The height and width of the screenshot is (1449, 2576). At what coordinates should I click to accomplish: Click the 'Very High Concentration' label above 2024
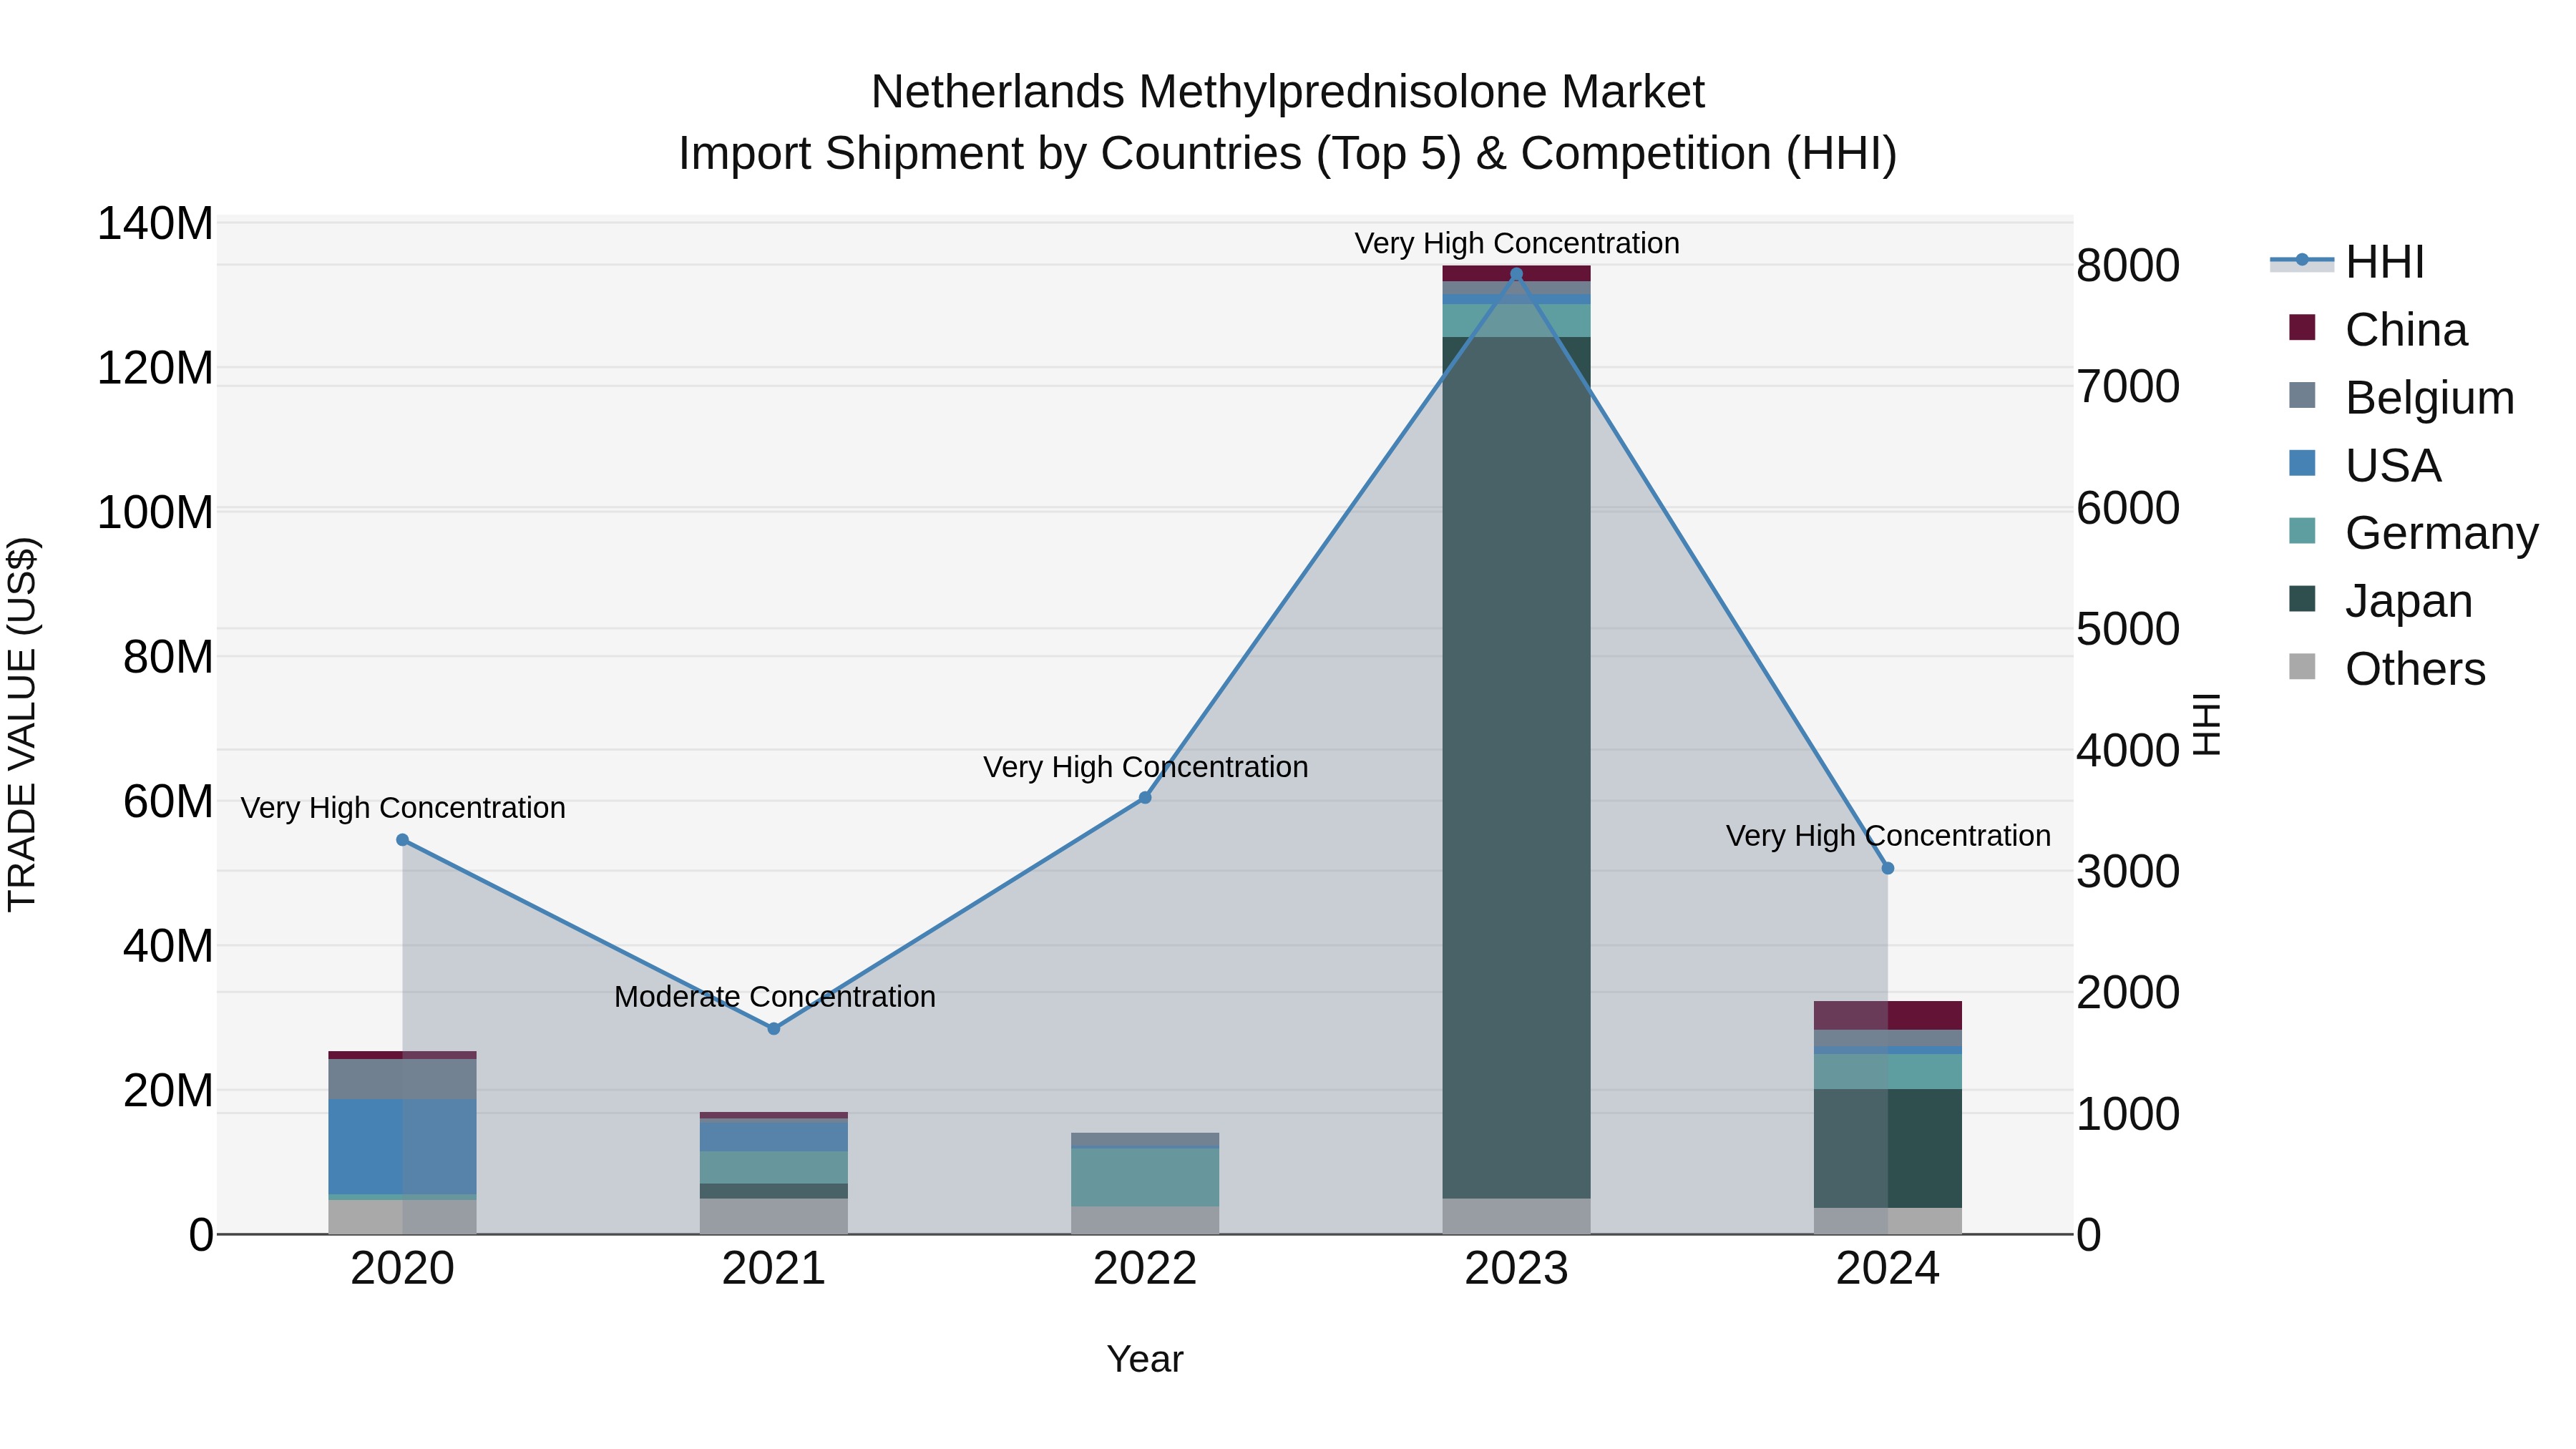pos(1888,835)
